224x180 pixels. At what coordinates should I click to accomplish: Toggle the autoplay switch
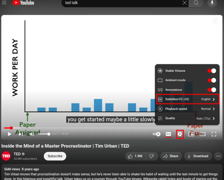pos(157,134)
